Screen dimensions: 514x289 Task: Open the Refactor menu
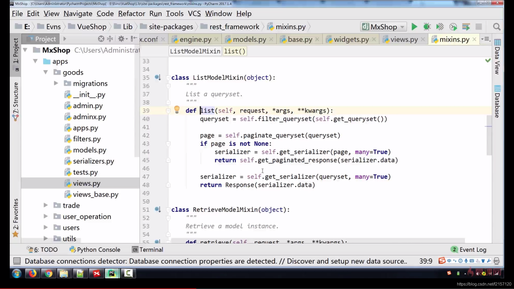coord(132,14)
